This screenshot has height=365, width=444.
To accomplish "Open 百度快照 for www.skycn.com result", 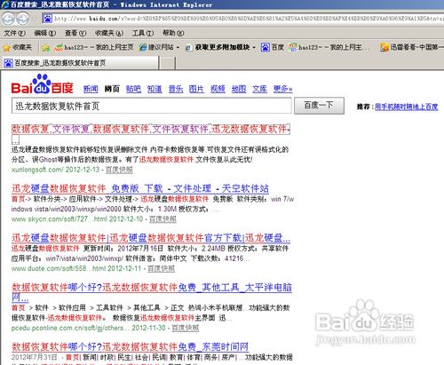I will 163,219.
